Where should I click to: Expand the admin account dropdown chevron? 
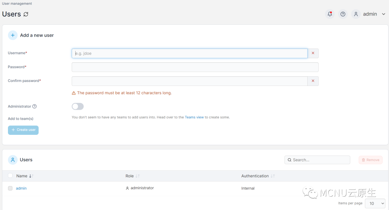[383, 14]
